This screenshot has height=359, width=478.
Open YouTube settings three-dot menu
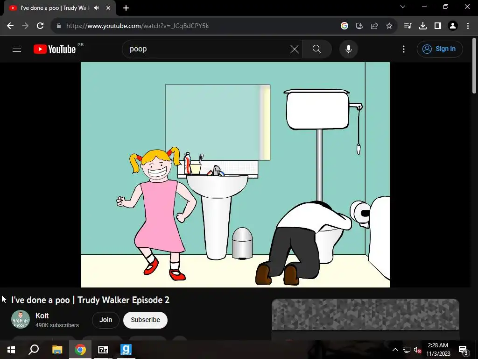pyautogui.click(x=404, y=49)
